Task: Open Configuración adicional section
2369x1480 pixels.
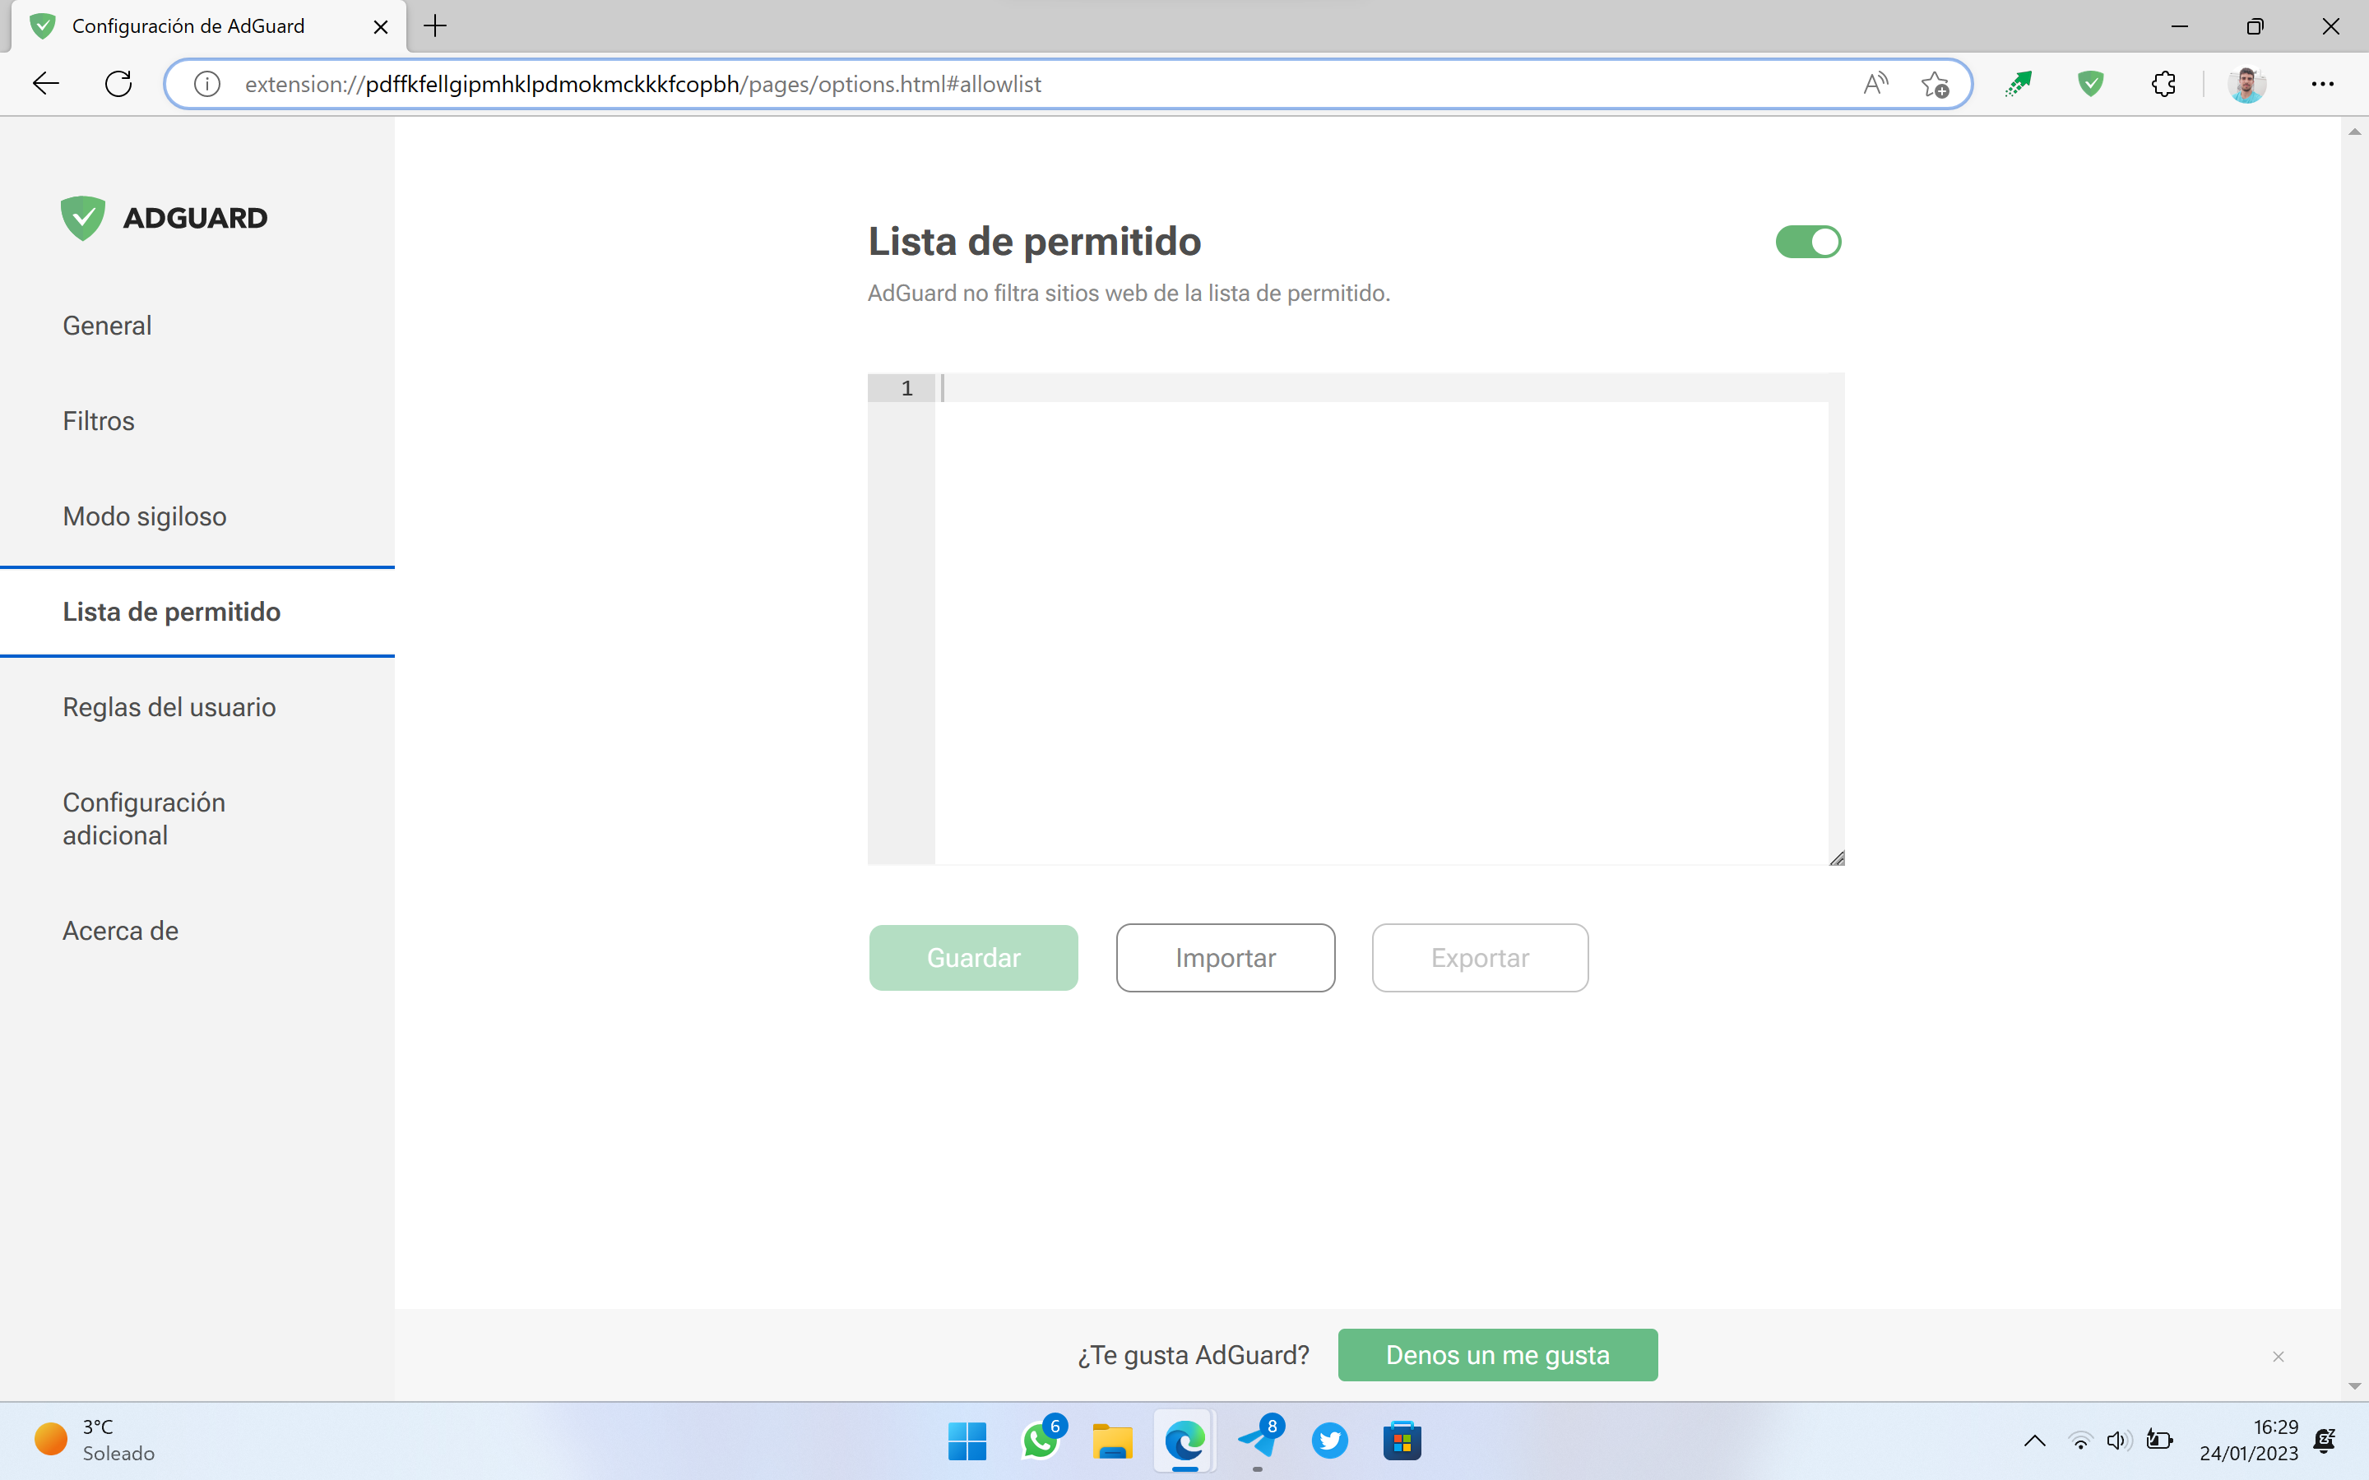Action: (144, 818)
